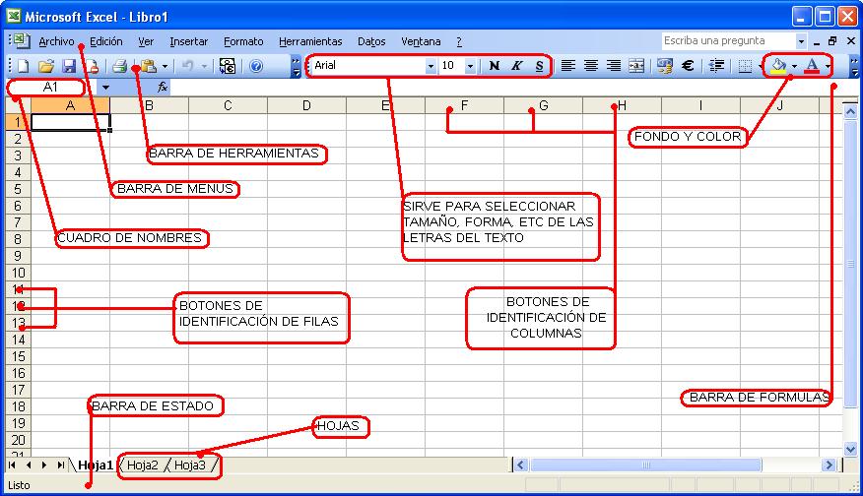Open the font color dropdown arrow

pyautogui.click(x=828, y=66)
